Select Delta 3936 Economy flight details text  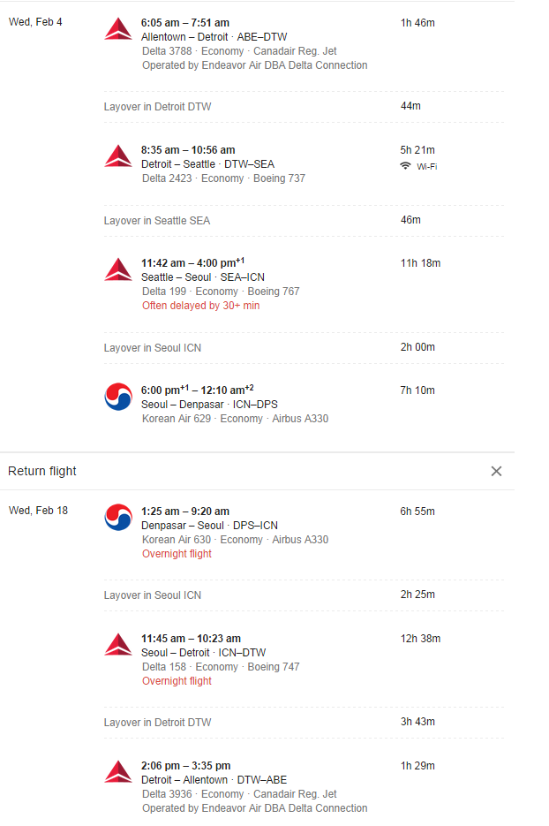[x=239, y=794]
